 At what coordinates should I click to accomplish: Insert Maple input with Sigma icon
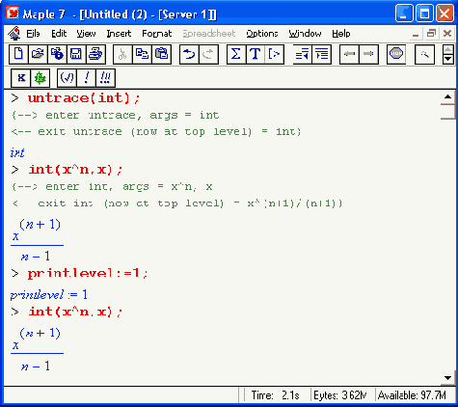(236, 54)
